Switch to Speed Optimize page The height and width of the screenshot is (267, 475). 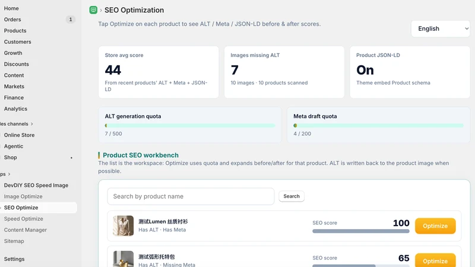[23, 219]
